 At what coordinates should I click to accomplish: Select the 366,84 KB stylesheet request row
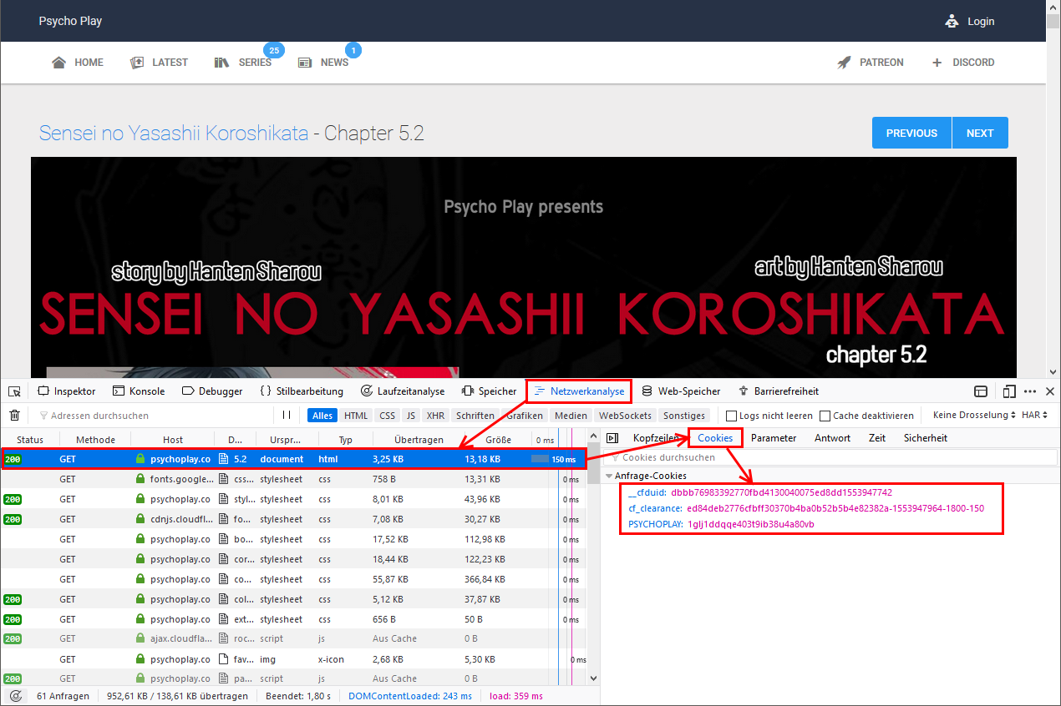(294, 579)
